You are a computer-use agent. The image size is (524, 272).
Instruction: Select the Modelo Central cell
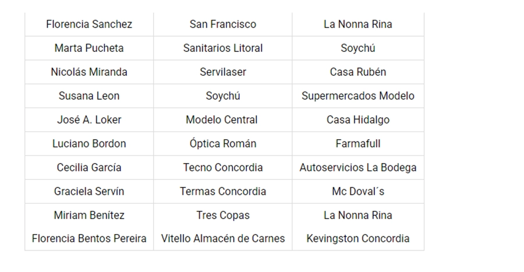tap(222, 120)
